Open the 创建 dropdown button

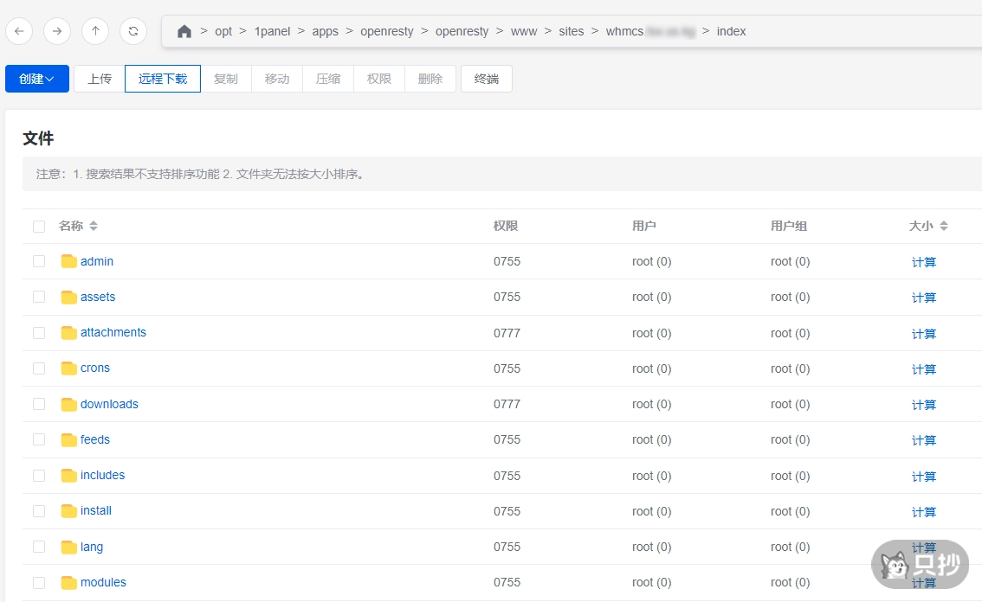tap(37, 79)
